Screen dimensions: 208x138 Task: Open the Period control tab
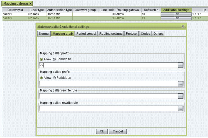tap(86, 33)
